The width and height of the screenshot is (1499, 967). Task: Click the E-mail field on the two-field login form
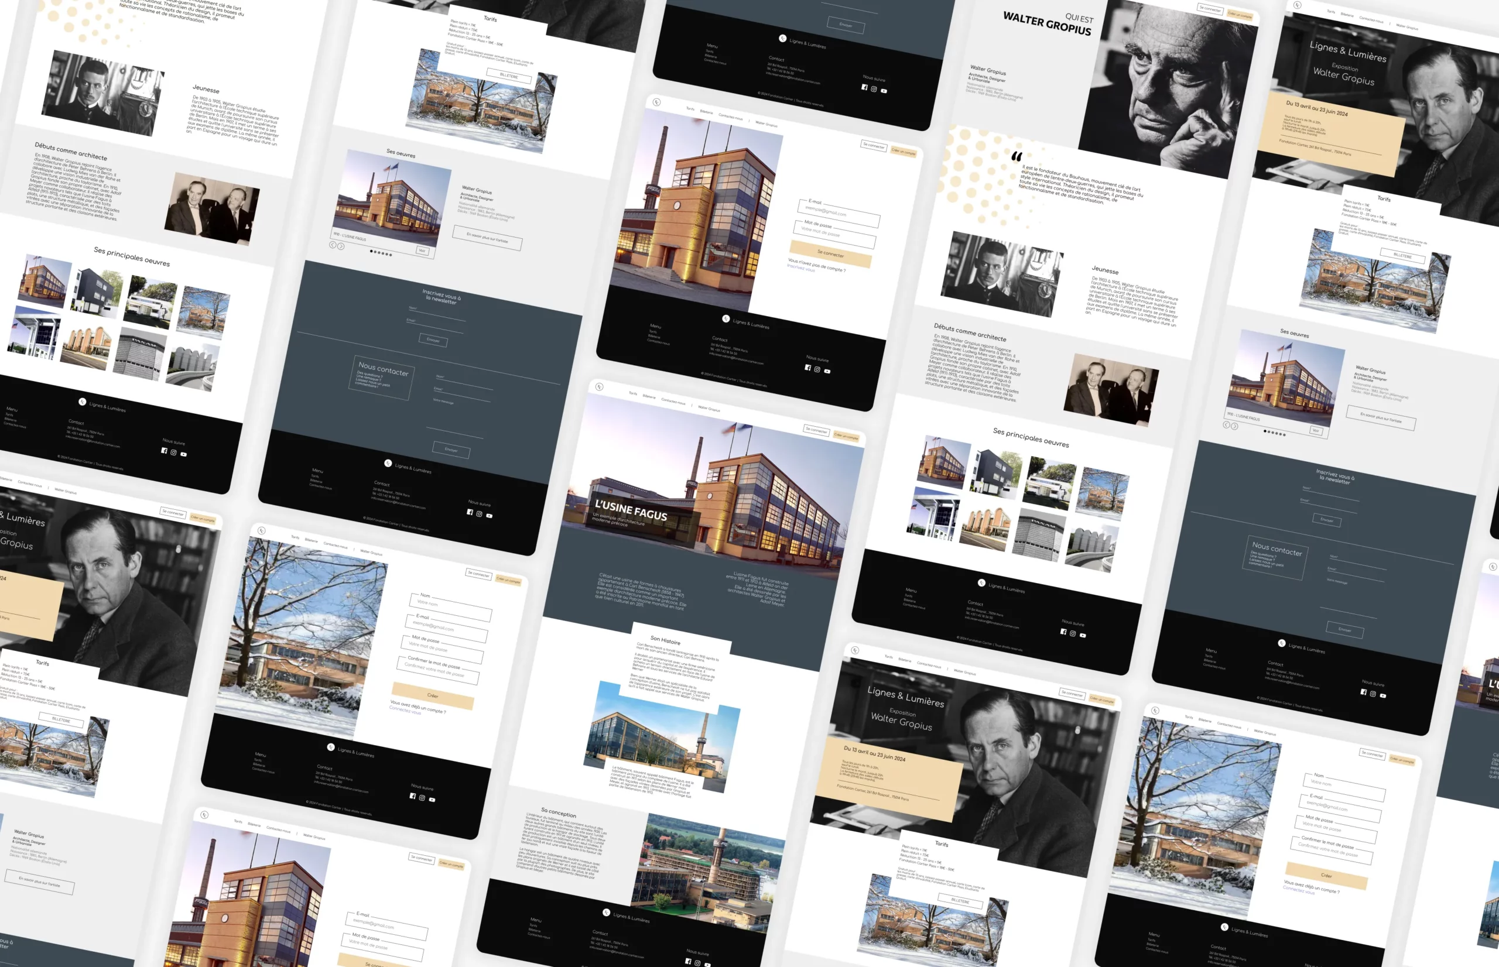839,214
